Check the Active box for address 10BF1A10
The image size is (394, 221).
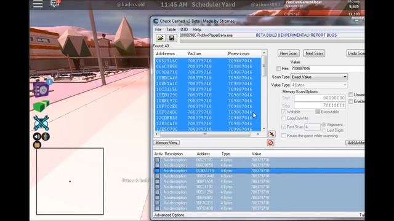(x=157, y=182)
